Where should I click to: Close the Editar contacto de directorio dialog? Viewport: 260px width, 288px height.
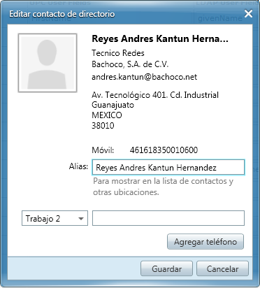tap(248, 14)
